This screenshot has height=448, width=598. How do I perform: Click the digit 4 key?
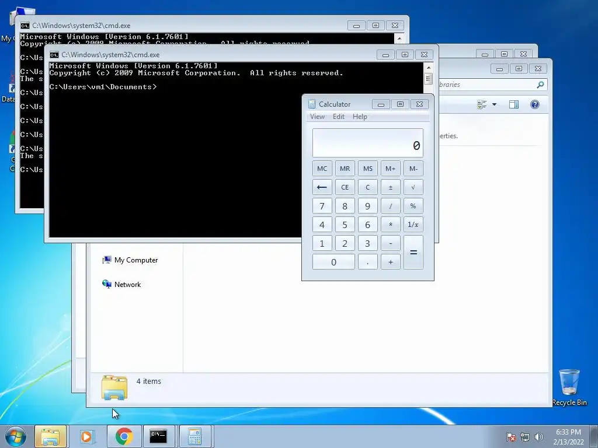tap(322, 225)
